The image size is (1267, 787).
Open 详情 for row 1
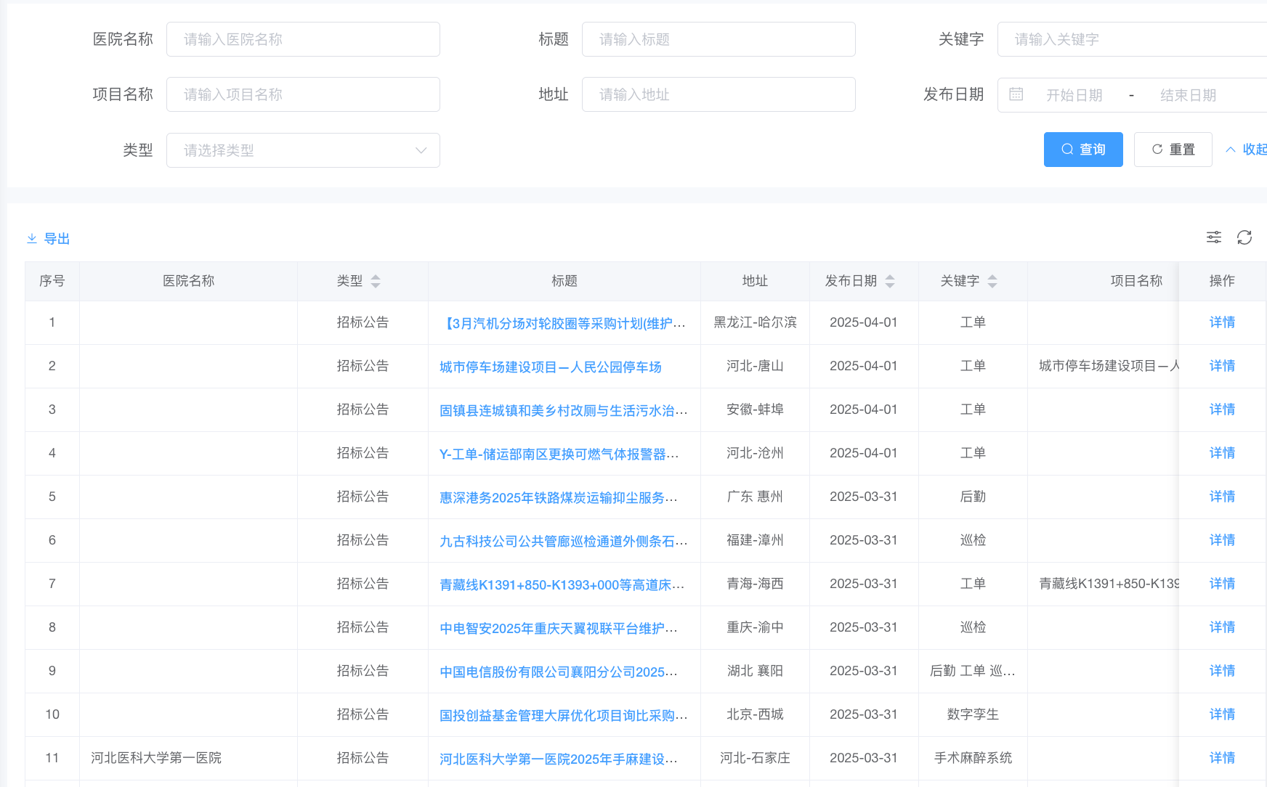1222,322
